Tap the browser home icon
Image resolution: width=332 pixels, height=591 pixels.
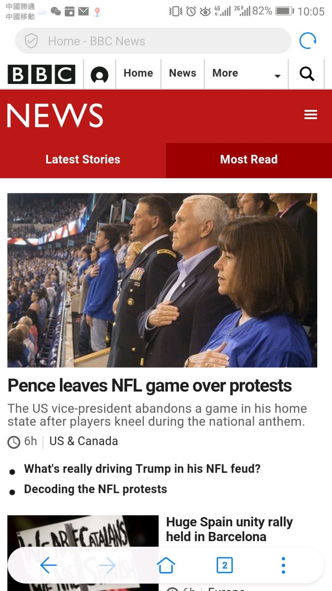point(166,565)
